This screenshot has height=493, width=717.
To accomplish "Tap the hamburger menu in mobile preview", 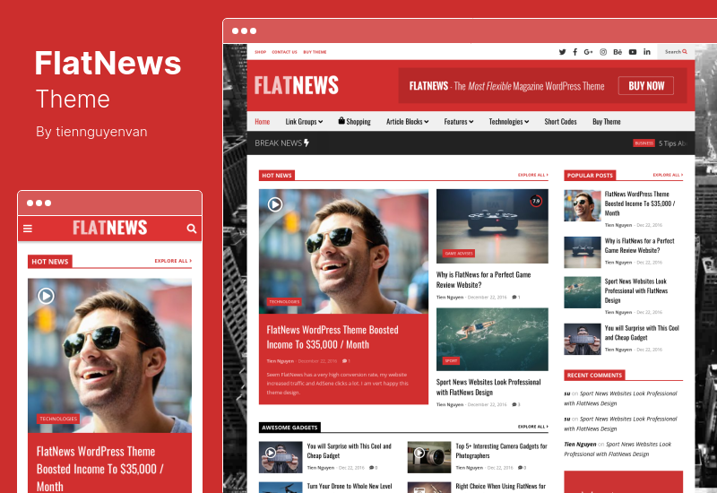I will tap(28, 229).
